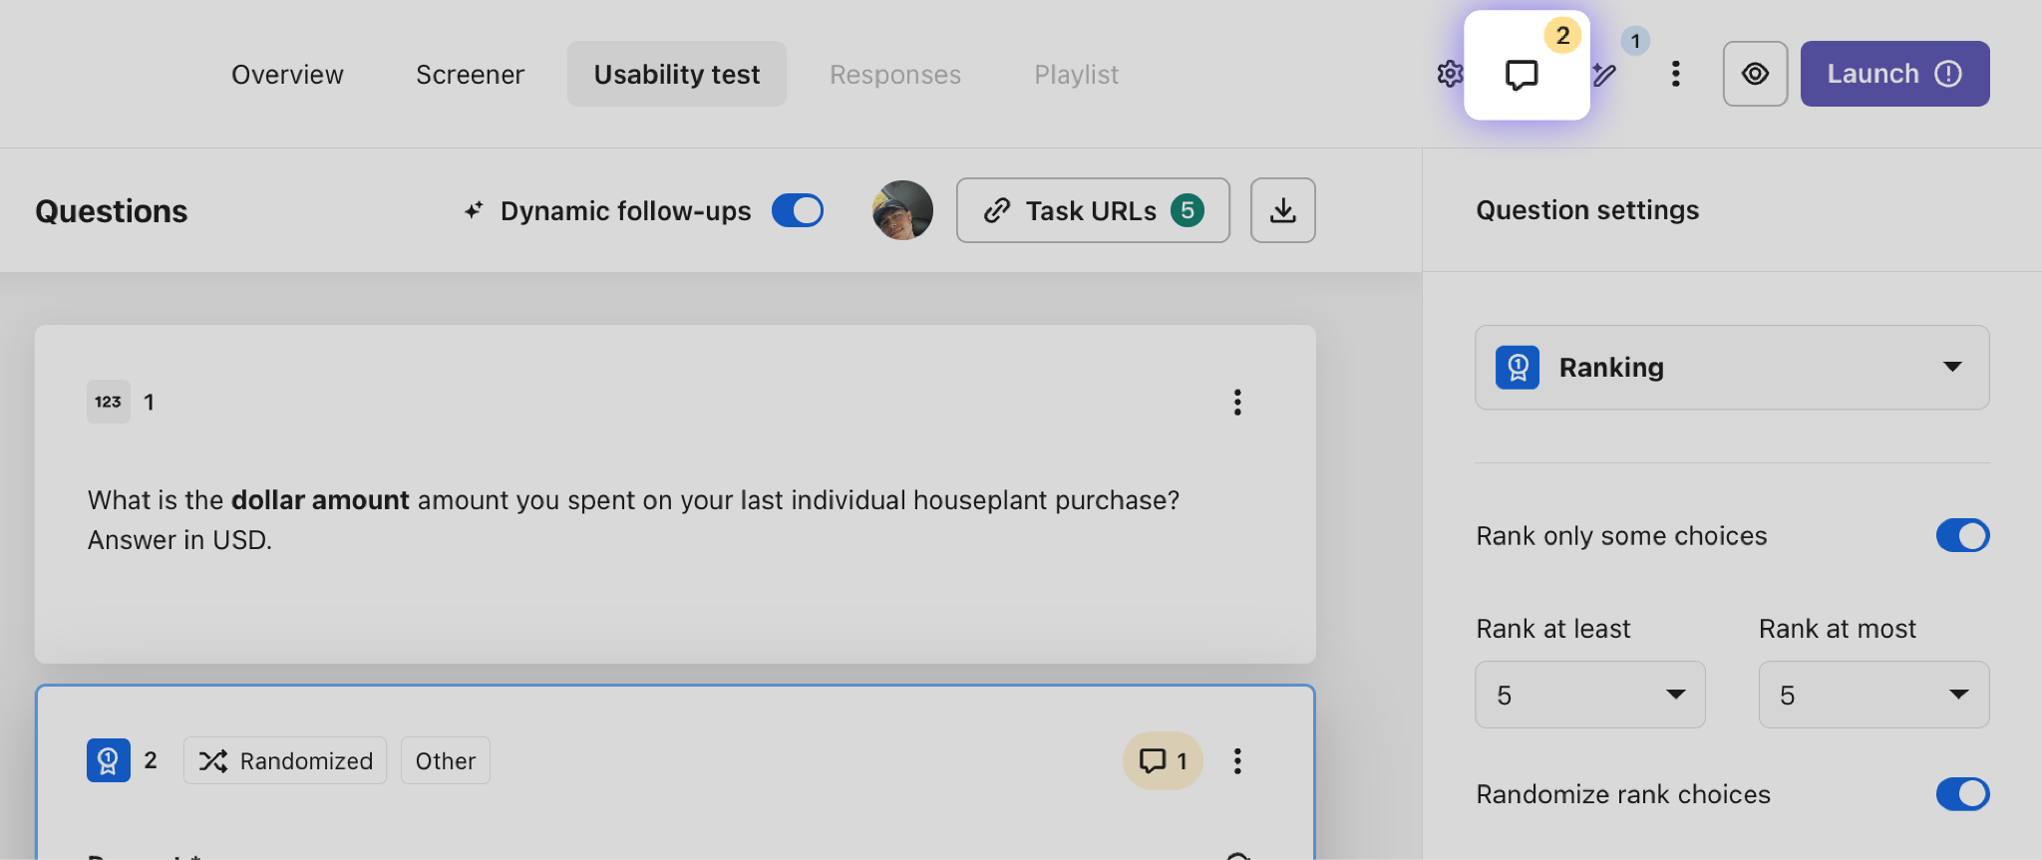Click the settings gear icon
This screenshot has width=2042, height=860.
click(1449, 74)
